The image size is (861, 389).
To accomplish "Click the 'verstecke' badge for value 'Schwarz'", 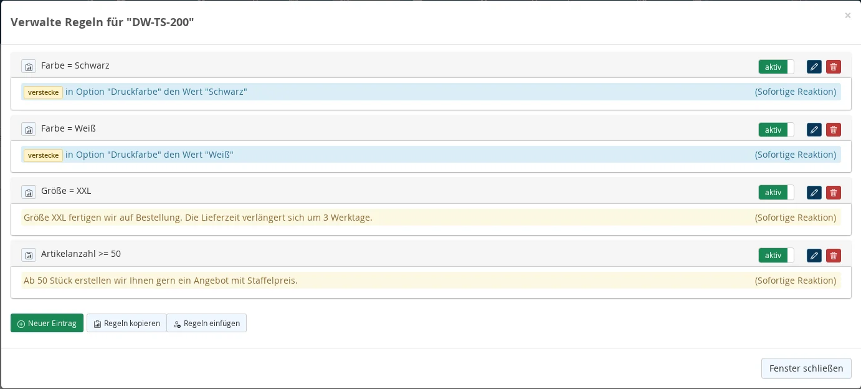I will (43, 92).
